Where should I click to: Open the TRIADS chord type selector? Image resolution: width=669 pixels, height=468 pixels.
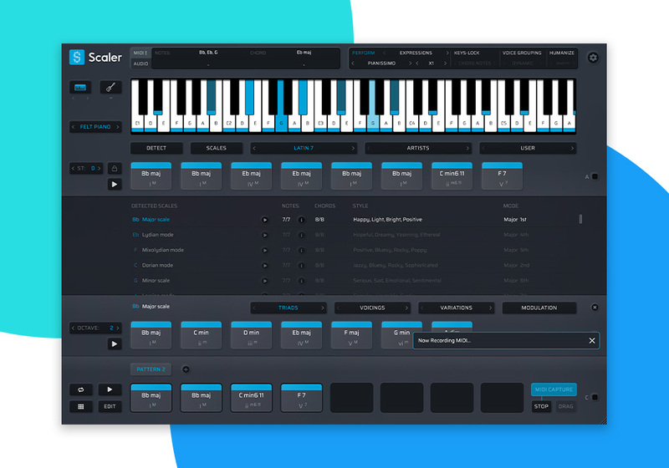tap(289, 308)
